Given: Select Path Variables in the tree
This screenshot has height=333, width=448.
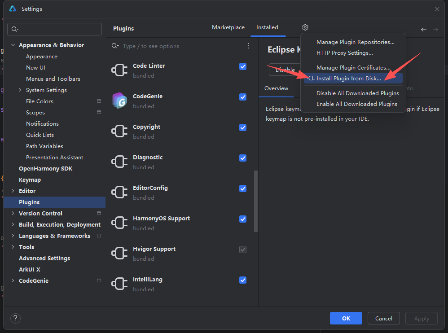Looking at the screenshot, I should [44, 146].
